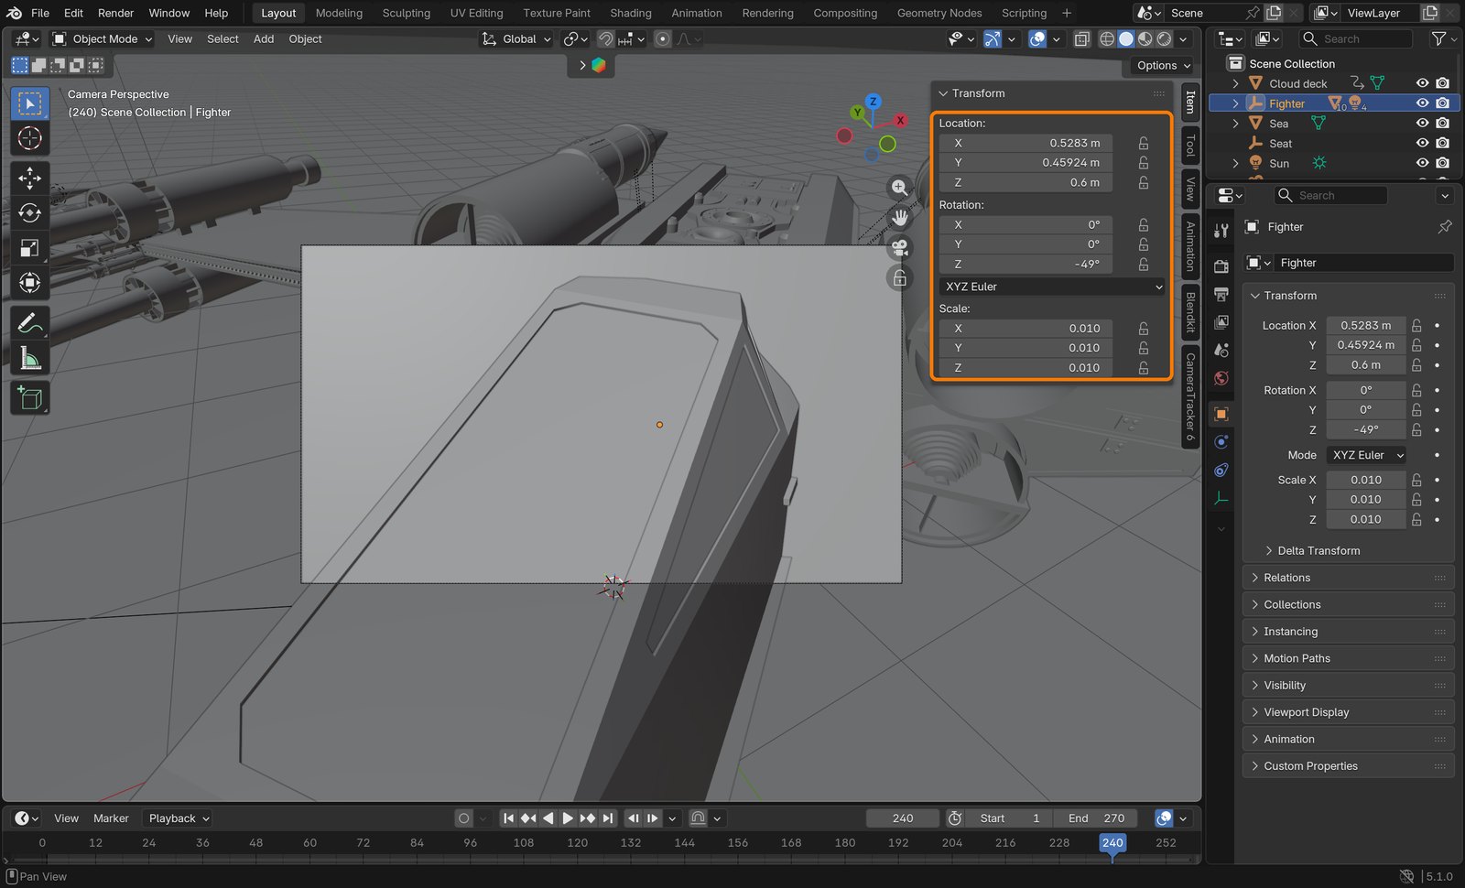Toggle lock on Location X in sidebar

tap(1144, 144)
